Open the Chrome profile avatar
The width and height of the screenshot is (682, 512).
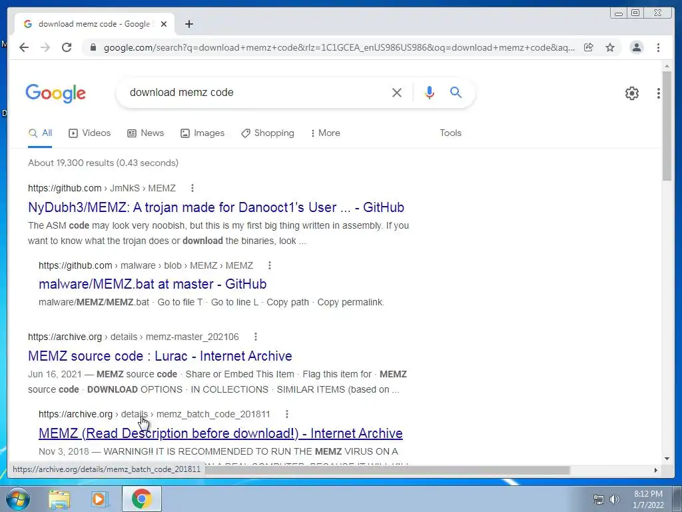(x=637, y=47)
